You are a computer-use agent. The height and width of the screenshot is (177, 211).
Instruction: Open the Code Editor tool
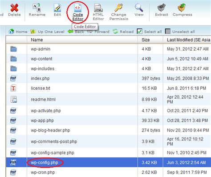(78, 12)
